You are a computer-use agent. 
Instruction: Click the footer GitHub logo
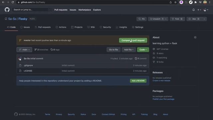(16, 114)
